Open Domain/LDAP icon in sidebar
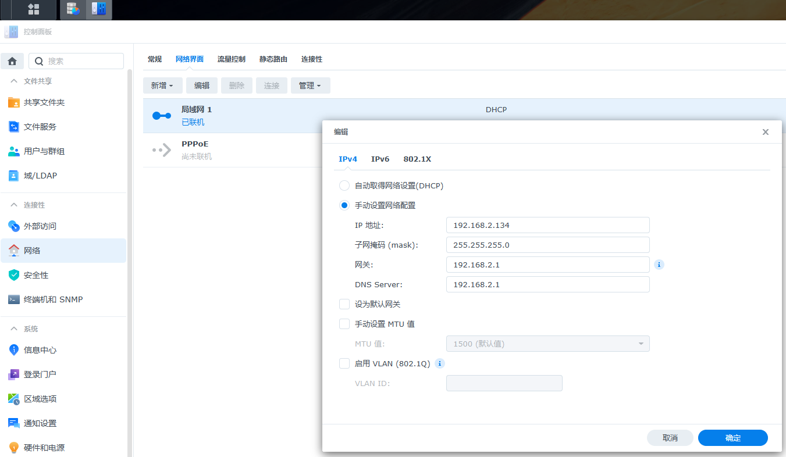The image size is (786, 457). point(14,176)
